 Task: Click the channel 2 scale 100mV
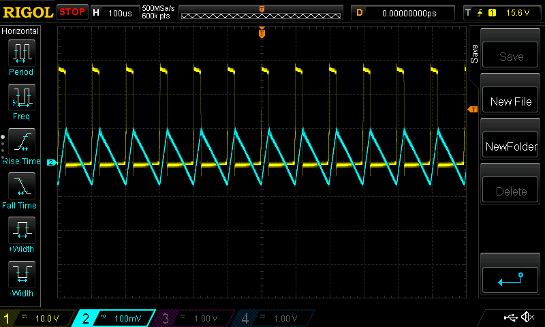[127, 319]
